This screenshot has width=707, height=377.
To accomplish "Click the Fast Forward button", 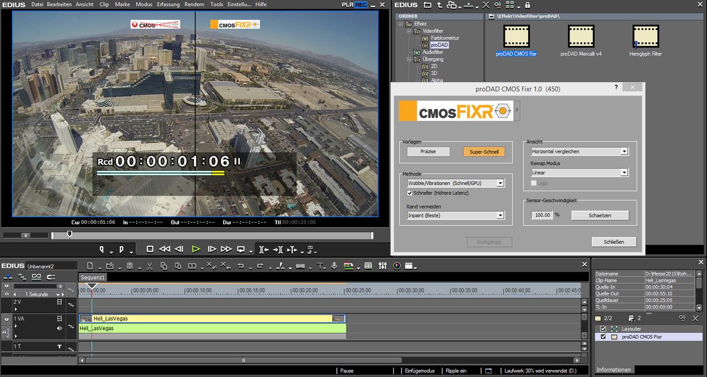I will point(226,249).
